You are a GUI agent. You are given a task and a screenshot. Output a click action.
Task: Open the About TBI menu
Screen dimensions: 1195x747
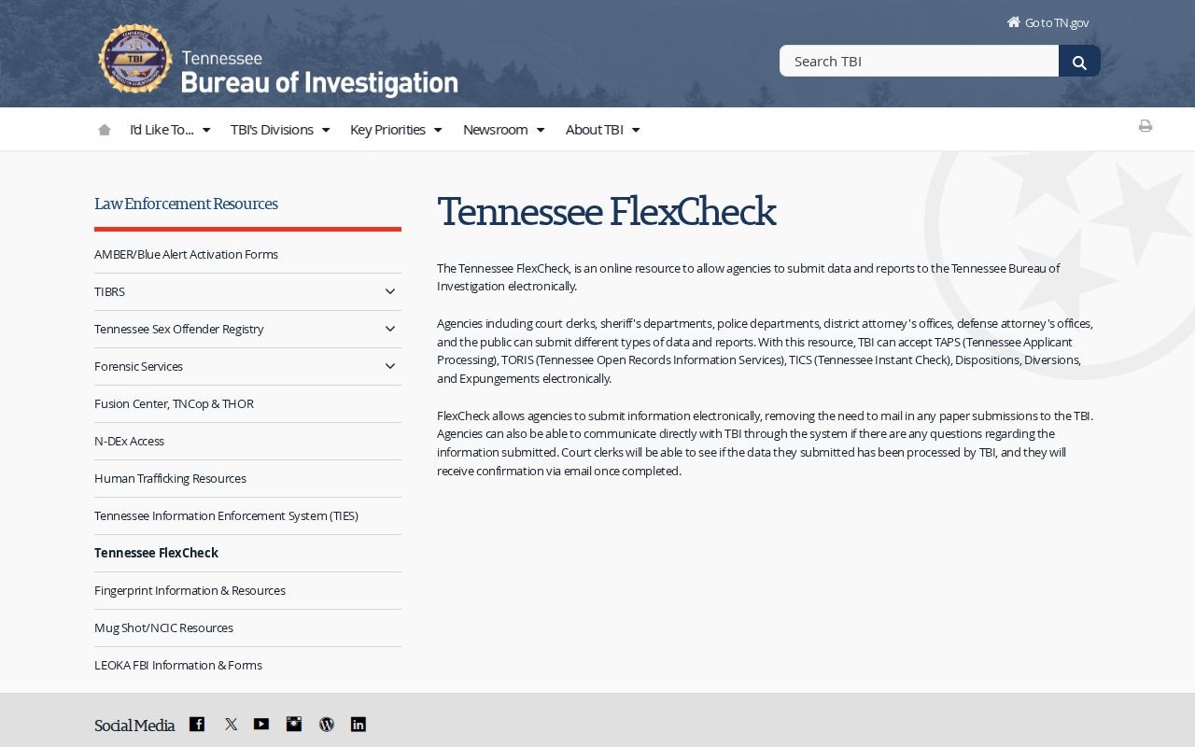602,130
